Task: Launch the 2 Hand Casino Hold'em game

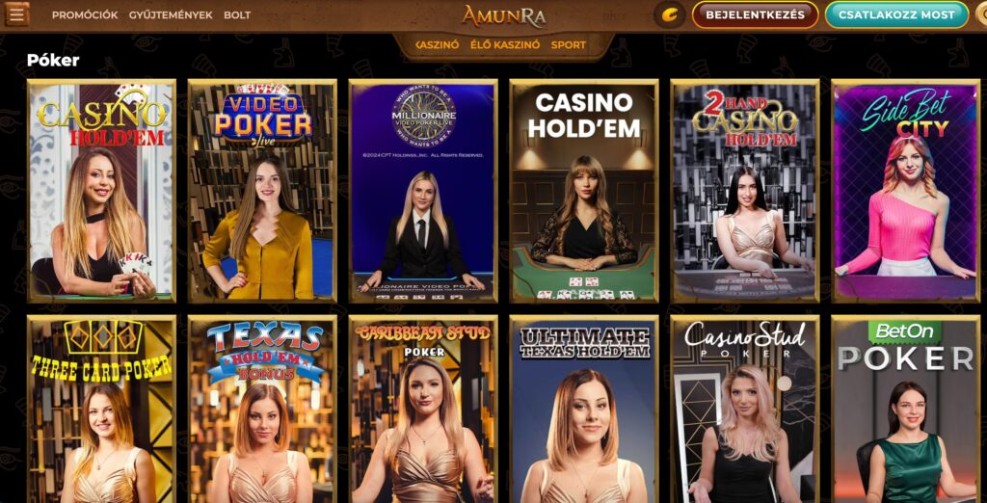Action: 745,191
